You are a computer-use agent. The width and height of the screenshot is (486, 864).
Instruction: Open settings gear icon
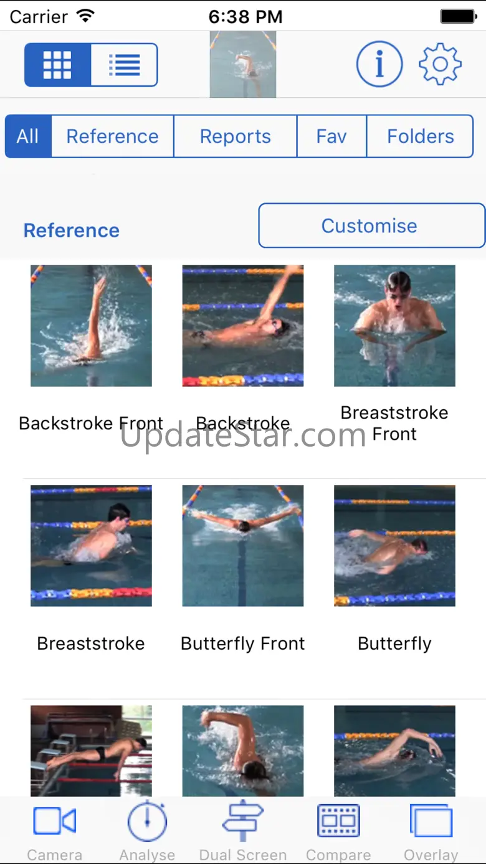[x=440, y=64]
